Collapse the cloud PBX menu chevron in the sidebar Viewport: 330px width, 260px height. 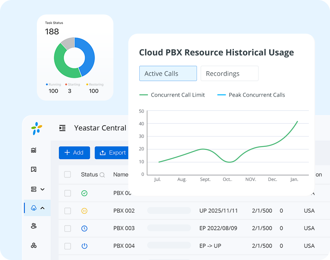tap(42, 208)
